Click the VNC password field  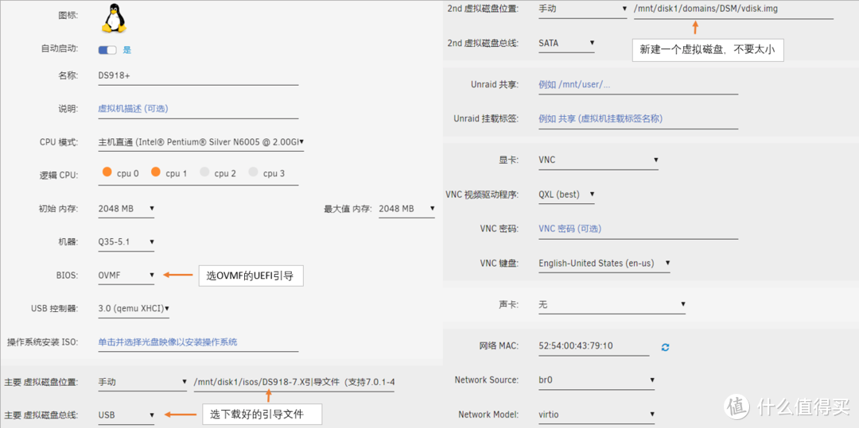pyautogui.click(x=638, y=229)
